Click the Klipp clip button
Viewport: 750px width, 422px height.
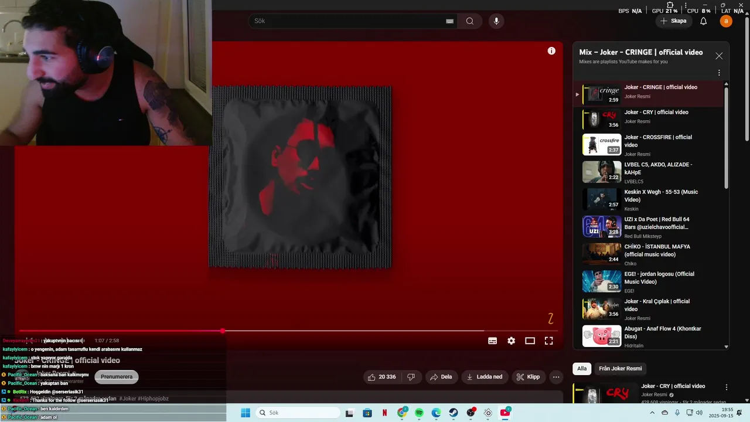click(x=529, y=377)
